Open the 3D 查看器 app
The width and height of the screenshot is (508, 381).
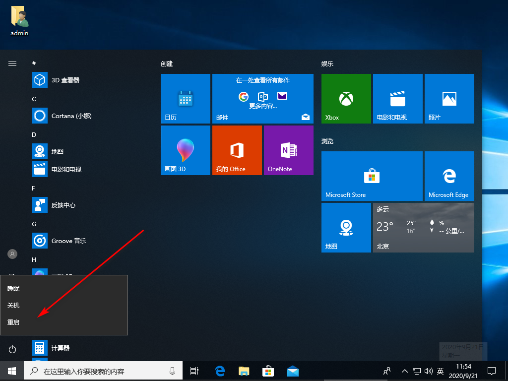pos(50,80)
